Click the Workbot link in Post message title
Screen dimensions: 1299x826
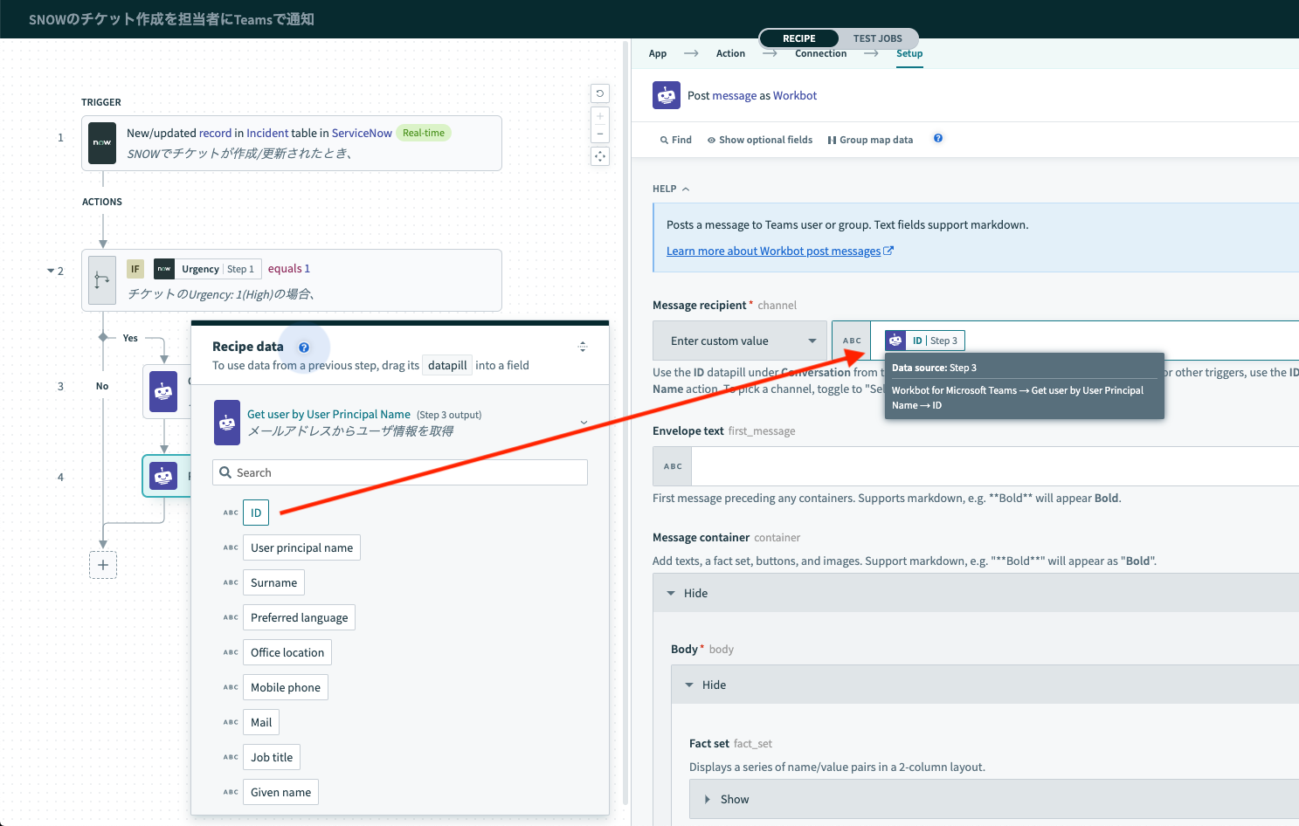pyautogui.click(x=795, y=95)
